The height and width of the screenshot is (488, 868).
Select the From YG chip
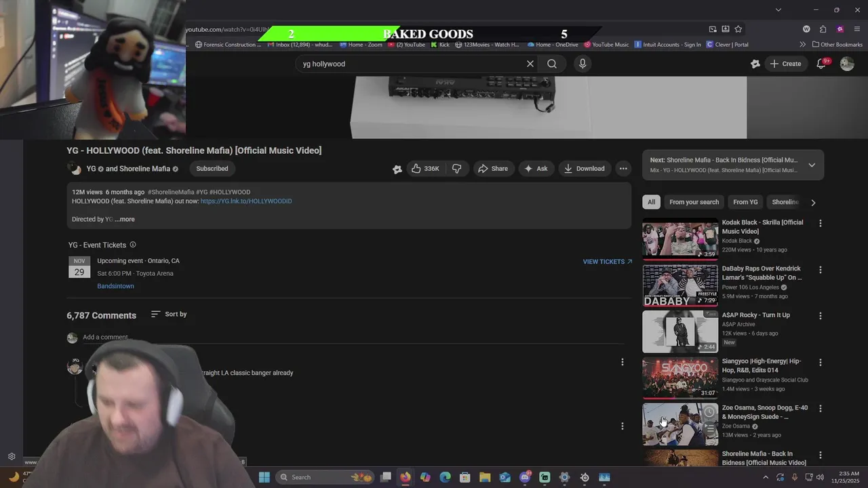pyautogui.click(x=745, y=202)
